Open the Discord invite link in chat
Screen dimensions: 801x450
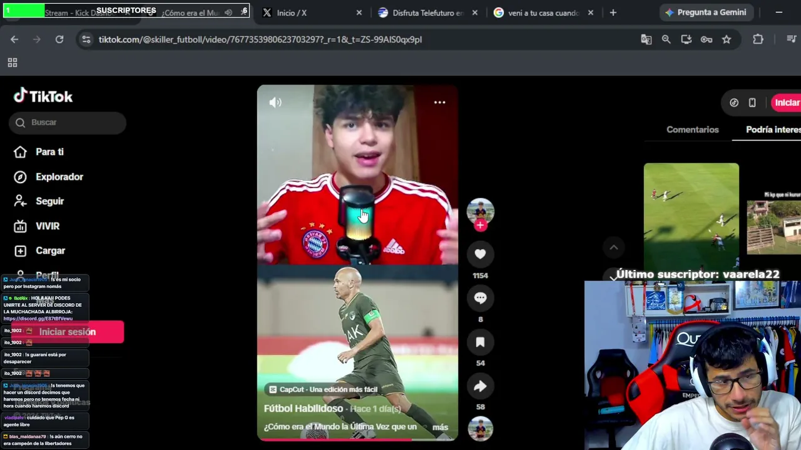coord(38,319)
